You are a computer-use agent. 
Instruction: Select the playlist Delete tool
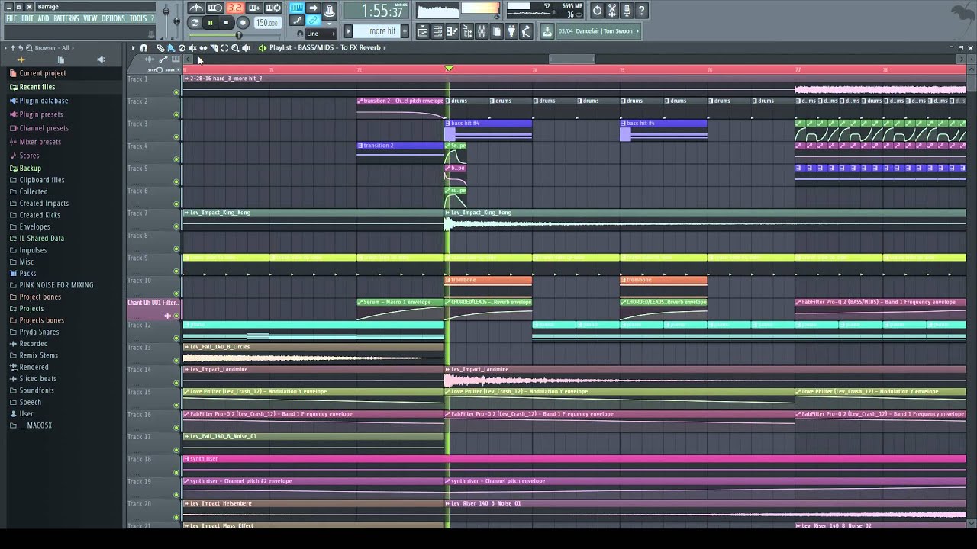click(182, 48)
